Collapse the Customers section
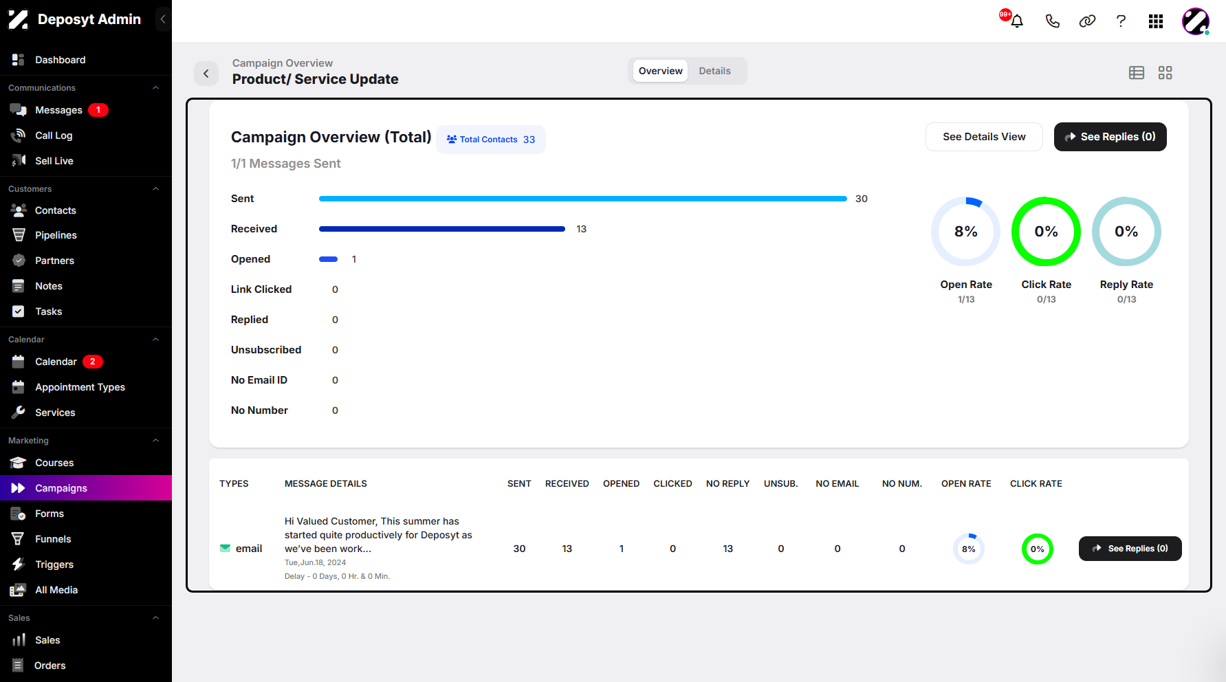The image size is (1226, 682). click(x=155, y=189)
